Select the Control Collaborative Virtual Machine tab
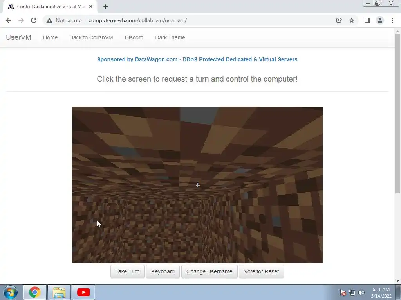Image resolution: width=401 pixels, height=300 pixels. (50, 7)
